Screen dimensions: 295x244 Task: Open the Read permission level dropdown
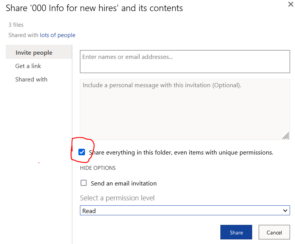point(184,211)
